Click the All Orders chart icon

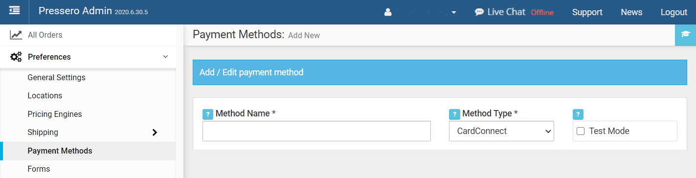[16, 35]
